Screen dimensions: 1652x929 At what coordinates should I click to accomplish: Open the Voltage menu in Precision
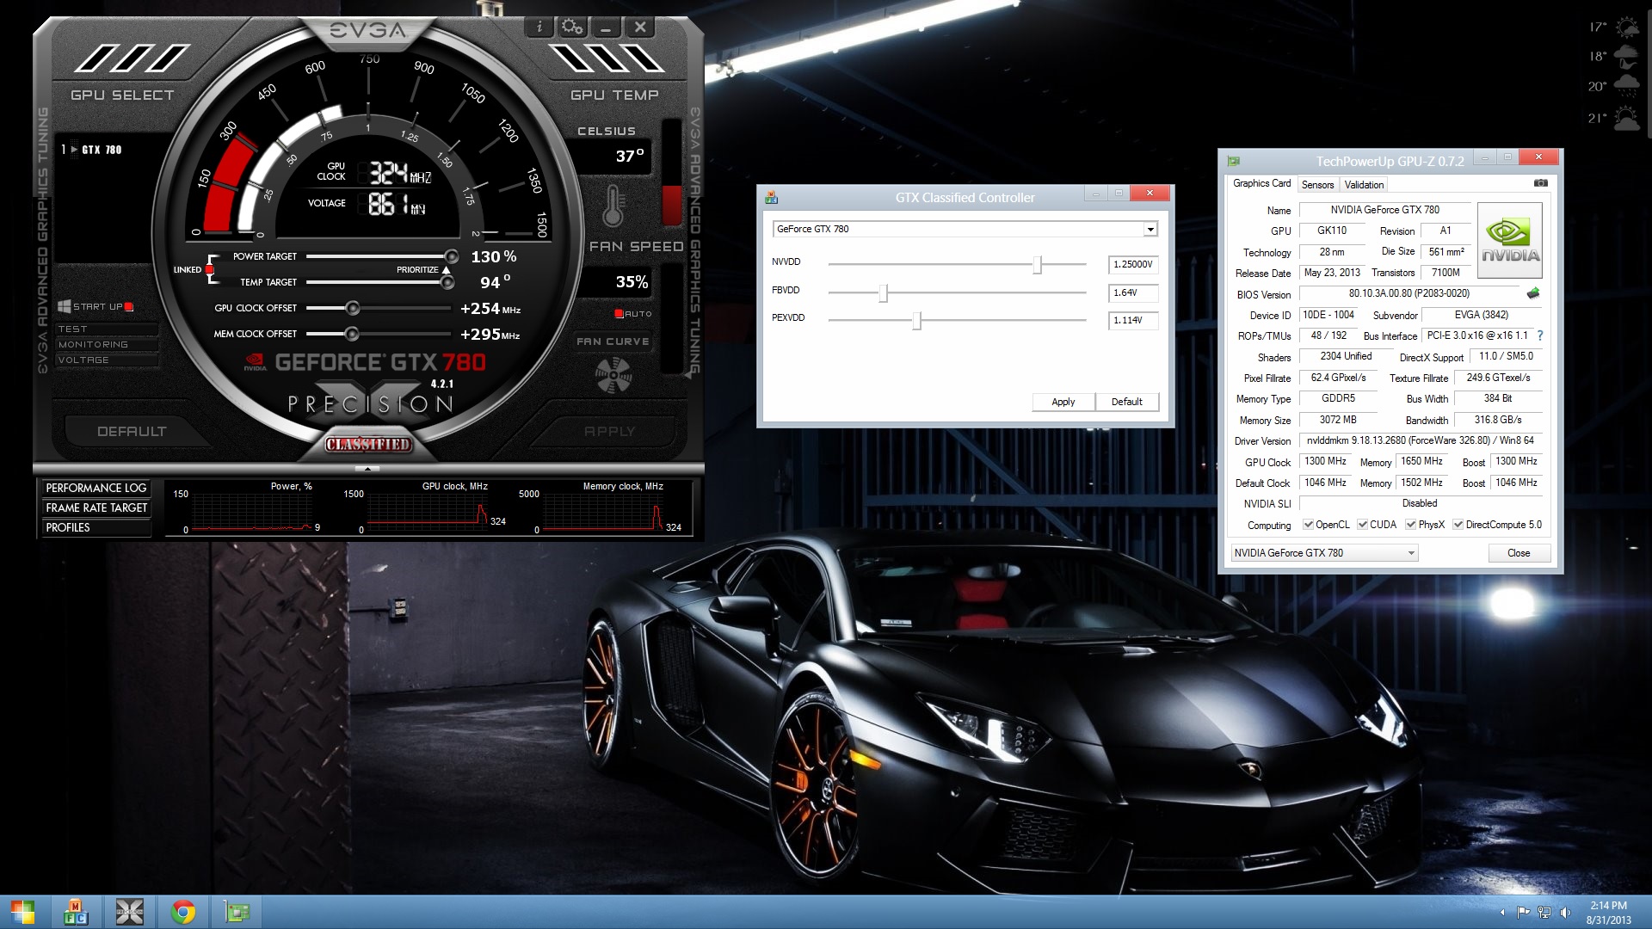(107, 360)
